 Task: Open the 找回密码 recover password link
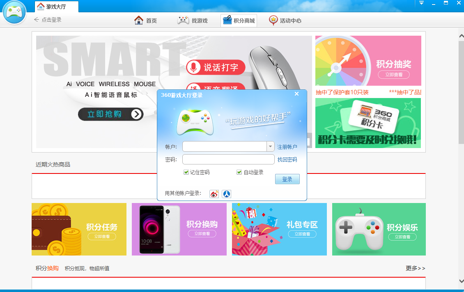(287, 160)
